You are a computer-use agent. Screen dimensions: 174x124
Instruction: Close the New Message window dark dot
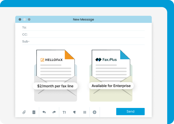(x=20, y=19)
